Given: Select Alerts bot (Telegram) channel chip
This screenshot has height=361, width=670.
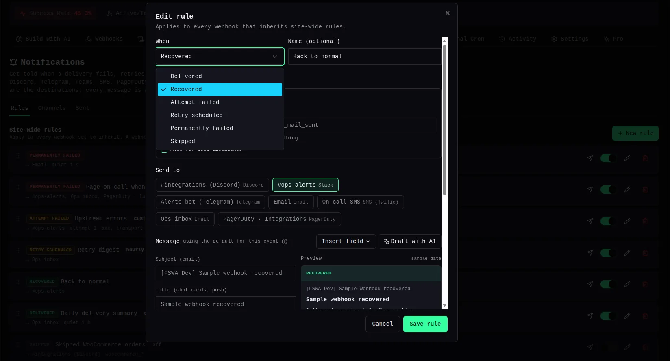Looking at the screenshot, I should (x=210, y=202).
